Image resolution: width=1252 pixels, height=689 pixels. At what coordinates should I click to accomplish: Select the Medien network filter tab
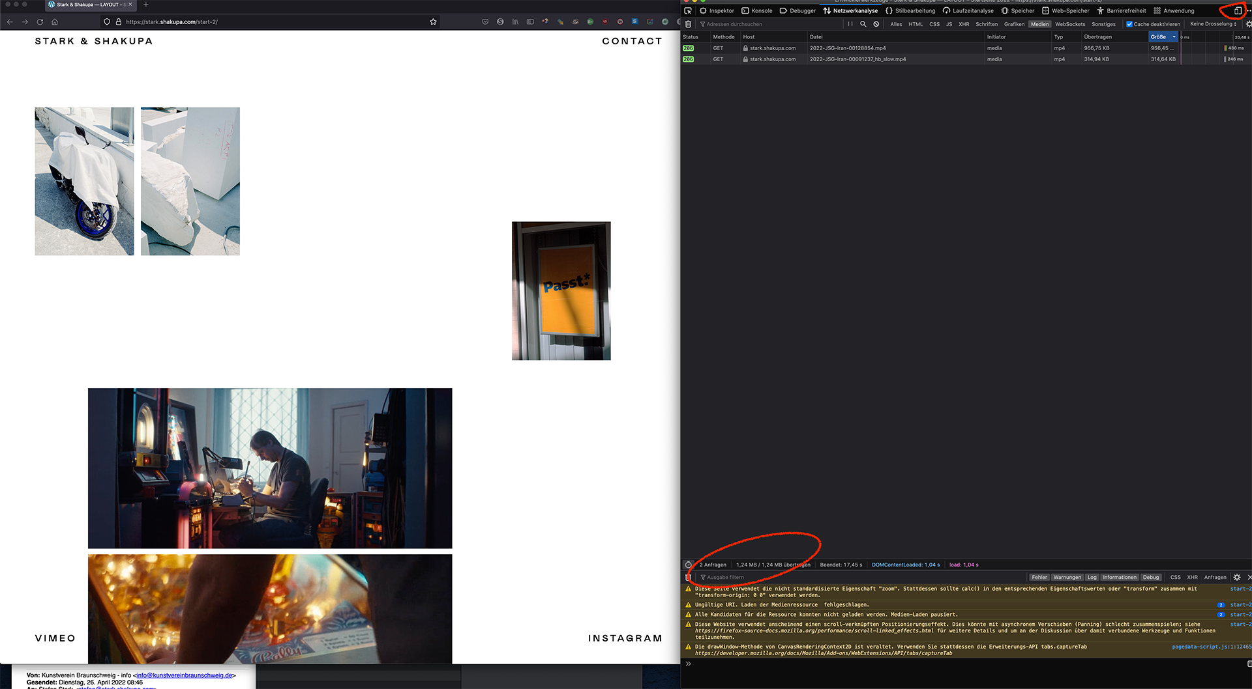click(1039, 24)
